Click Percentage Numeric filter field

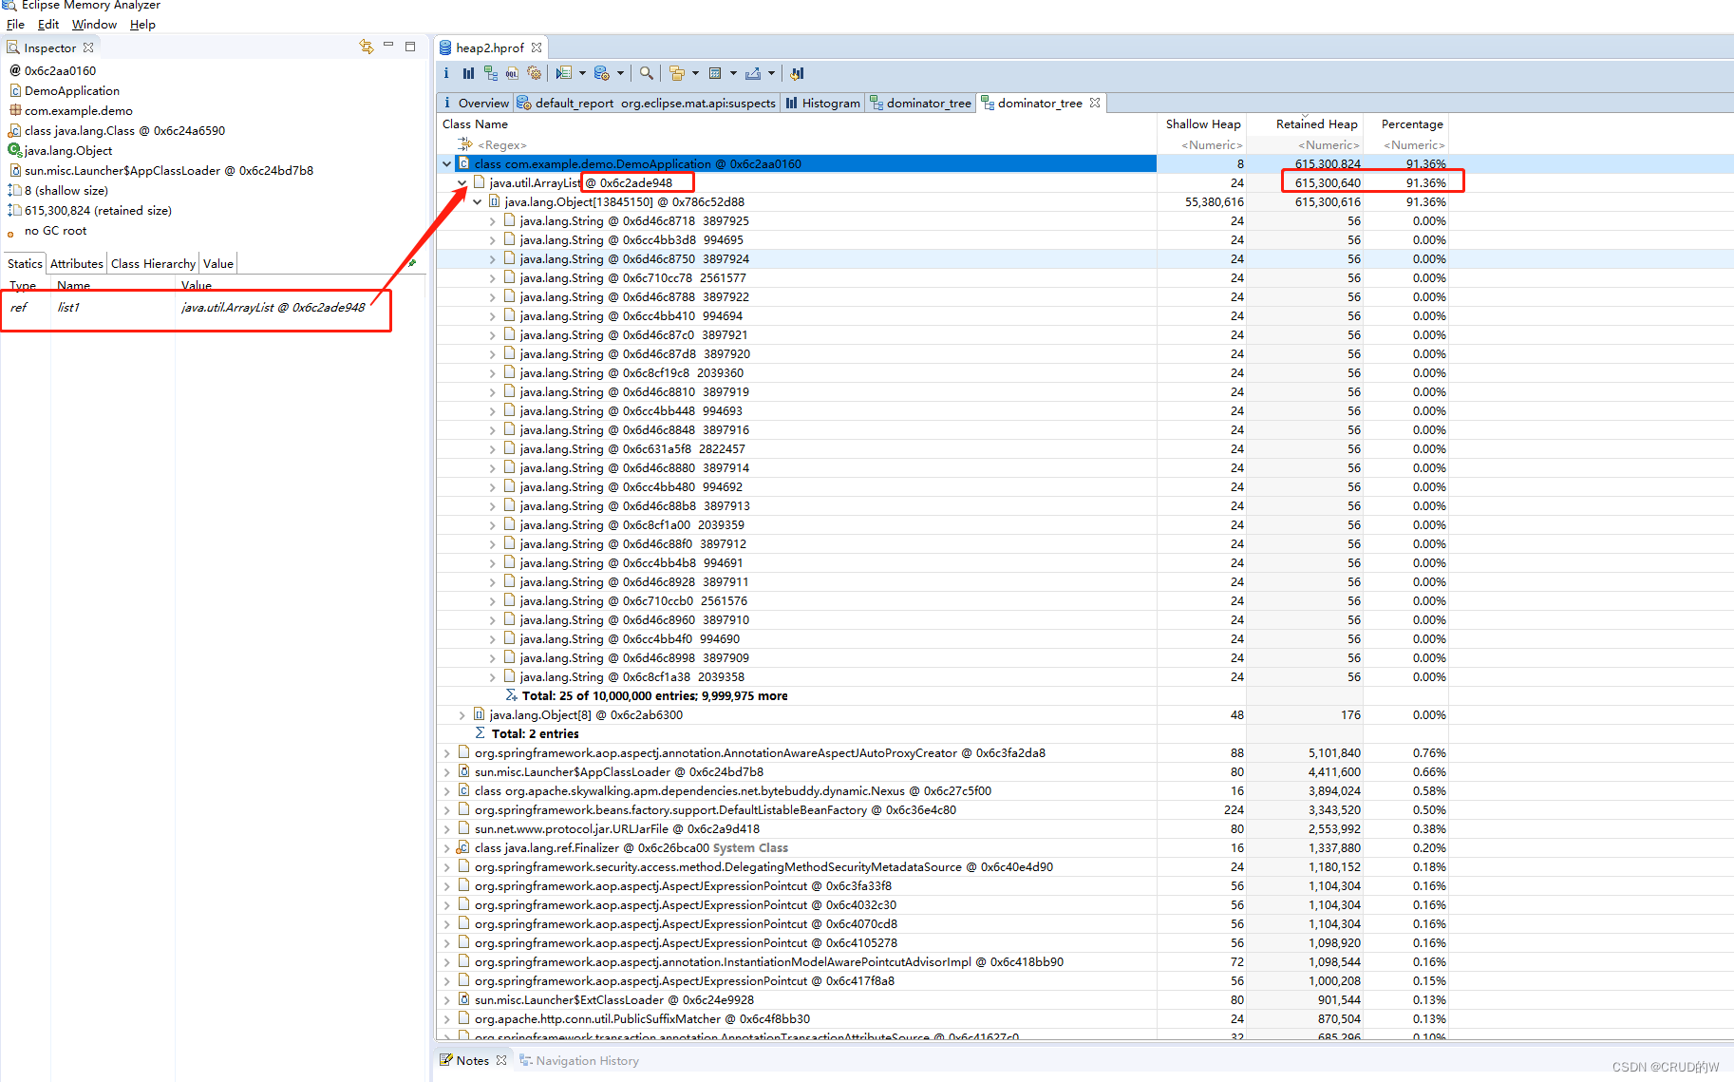tap(1406, 145)
